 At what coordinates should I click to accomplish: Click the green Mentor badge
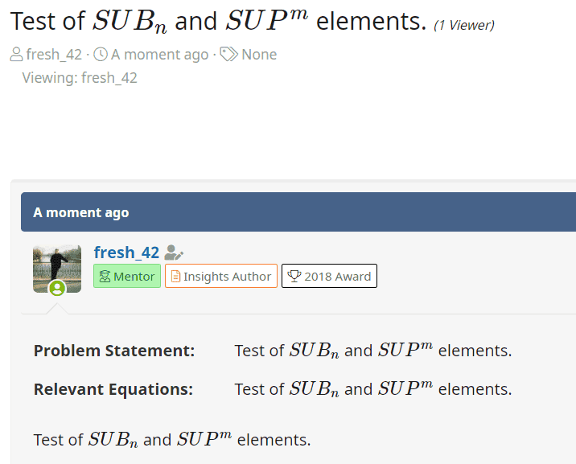pos(127,277)
